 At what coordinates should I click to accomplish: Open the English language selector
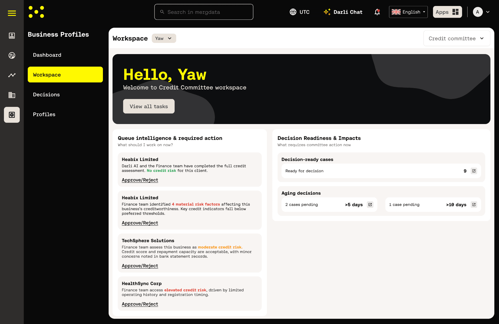point(408,12)
